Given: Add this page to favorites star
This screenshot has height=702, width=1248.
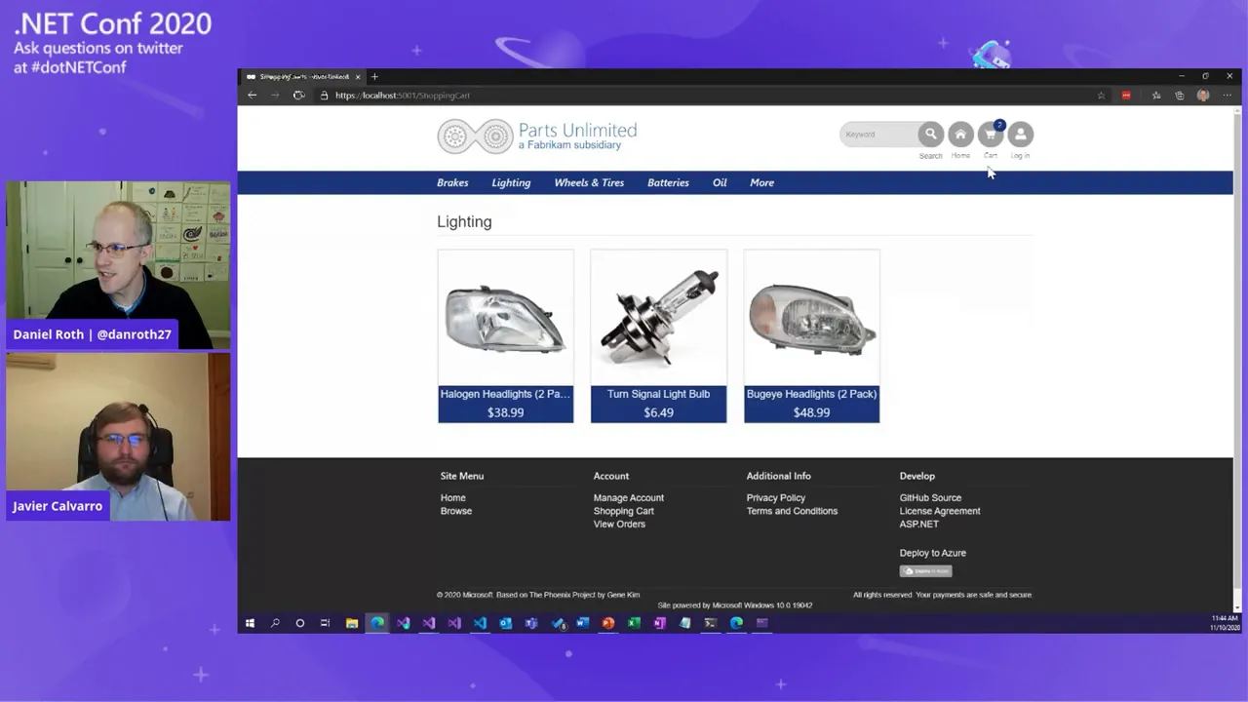Looking at the screenshot, I should click(1101, 96).
